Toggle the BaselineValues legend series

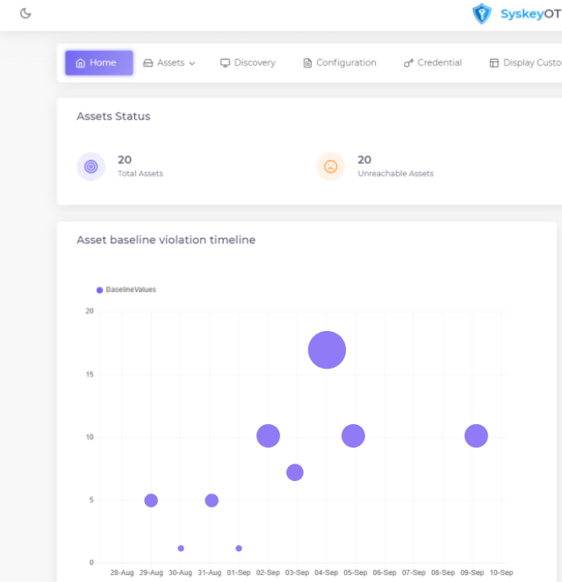point(130,290)
